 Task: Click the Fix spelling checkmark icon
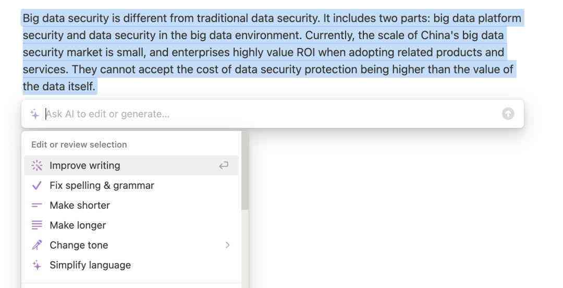pyautogui.click(x=36, y=186)
